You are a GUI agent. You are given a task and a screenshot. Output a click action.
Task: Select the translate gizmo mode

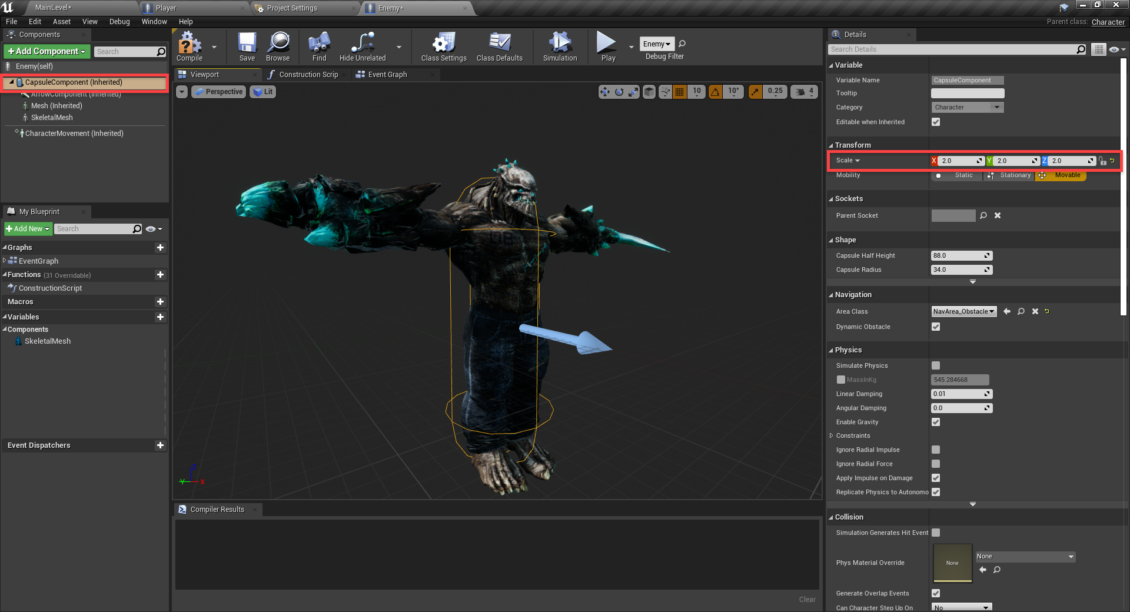[x=605, y=92]
